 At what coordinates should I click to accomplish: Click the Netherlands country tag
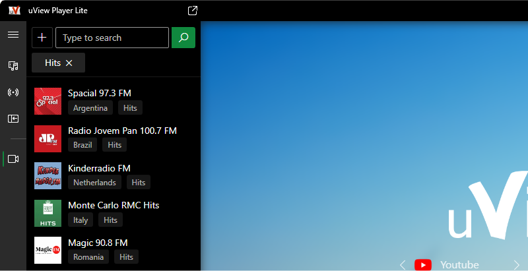(x=94, y=182)
